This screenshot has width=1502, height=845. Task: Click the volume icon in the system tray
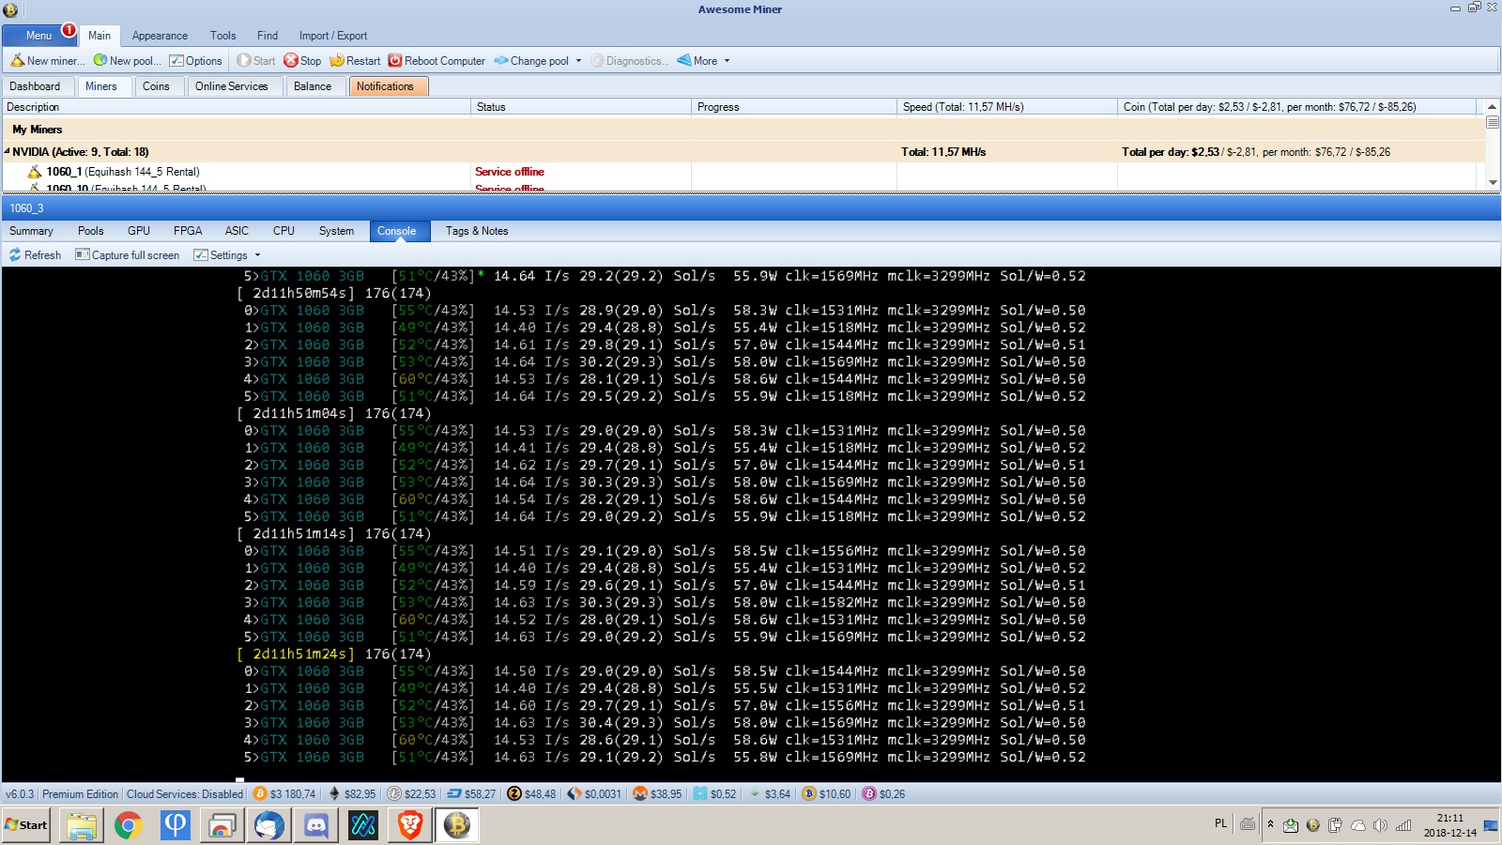click(1380, 825)
